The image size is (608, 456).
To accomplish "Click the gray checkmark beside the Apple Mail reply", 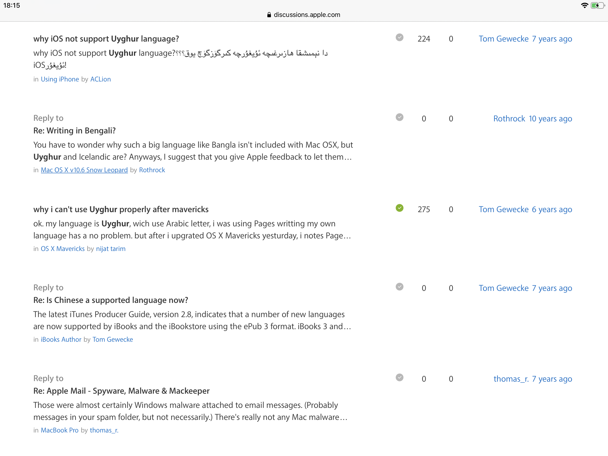I will pos(399,378).
